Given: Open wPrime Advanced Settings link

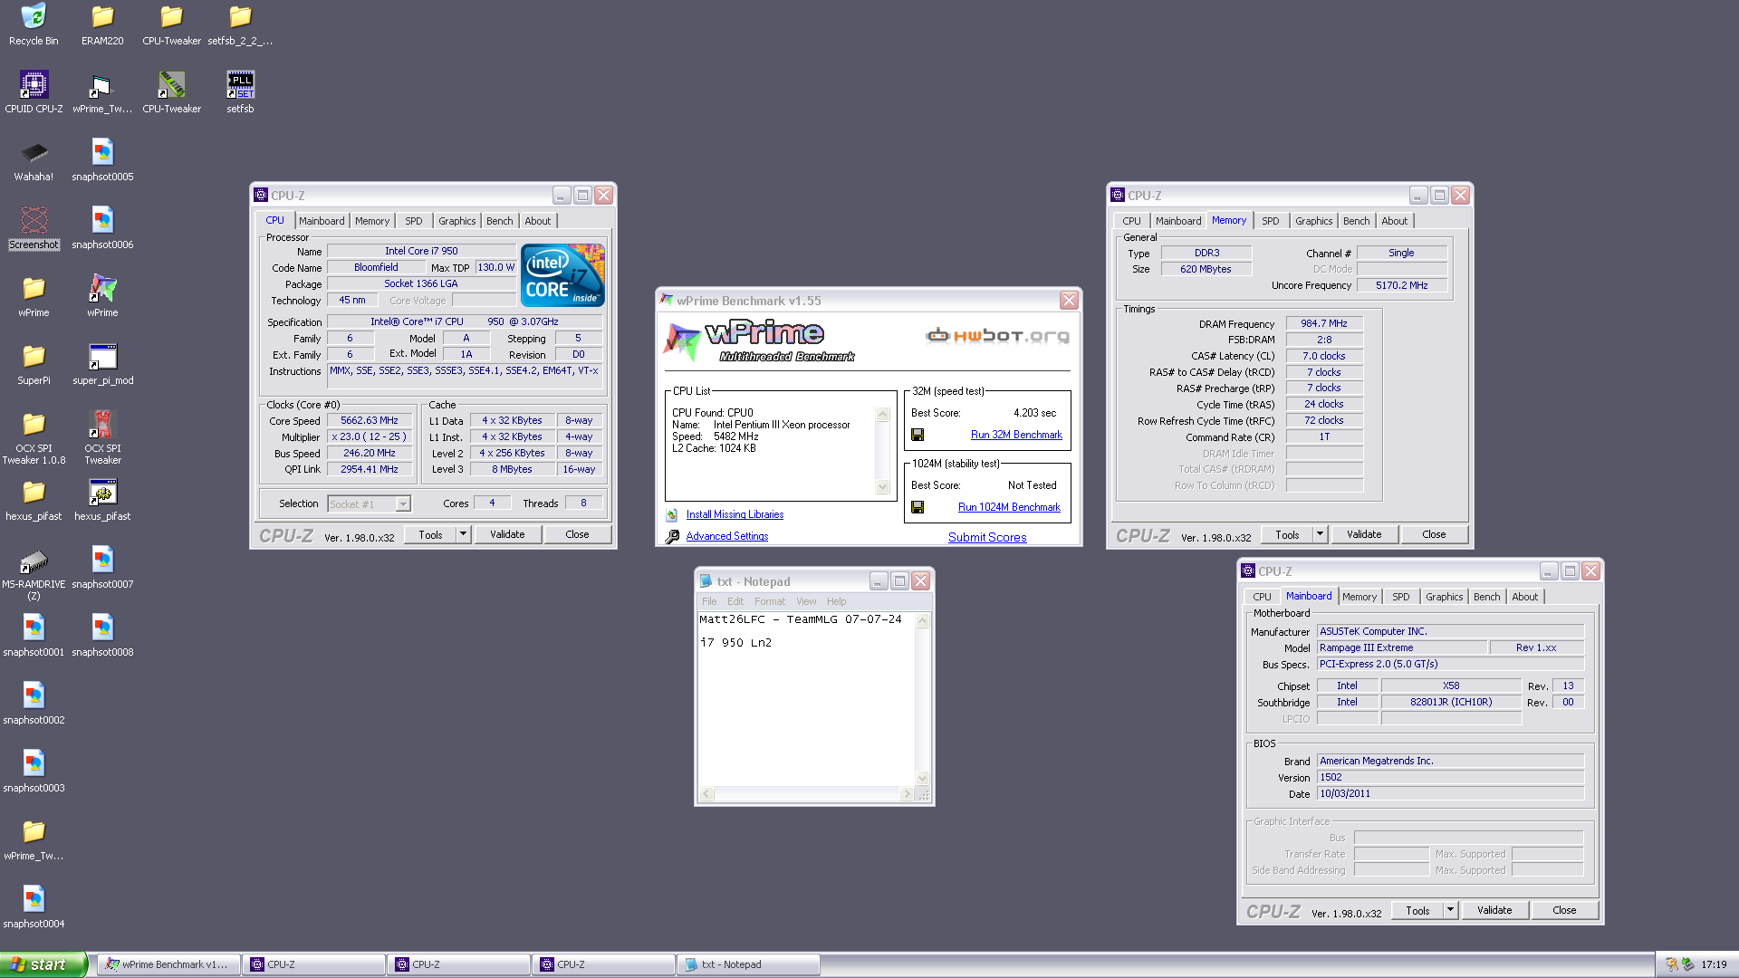Looking at the screenshot, I should pyautogui.click(x=727, y=536).
